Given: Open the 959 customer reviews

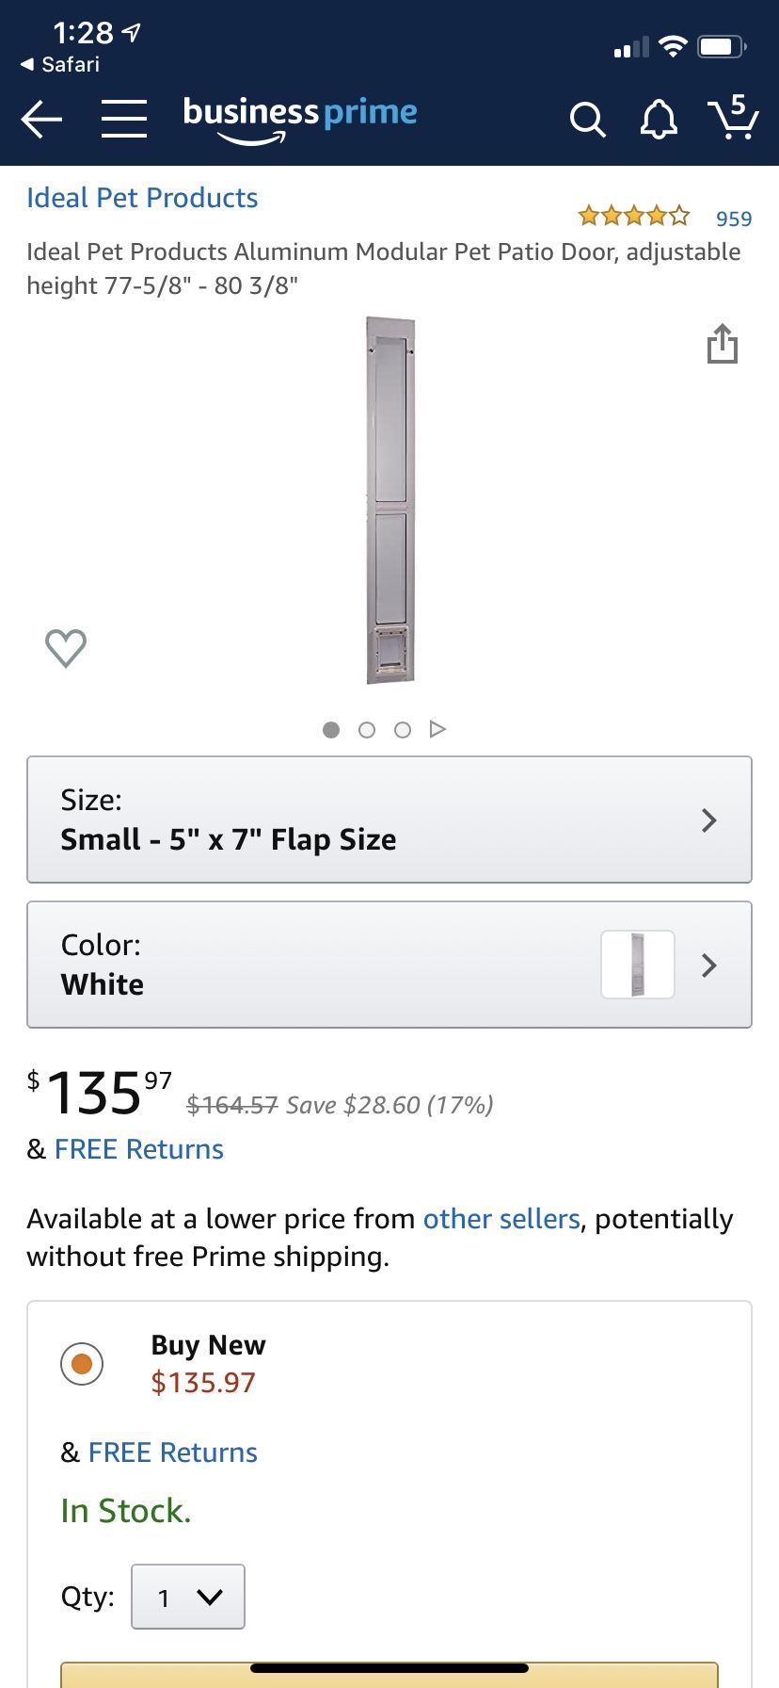Looking at the screenshot, I should click(733, 219).
